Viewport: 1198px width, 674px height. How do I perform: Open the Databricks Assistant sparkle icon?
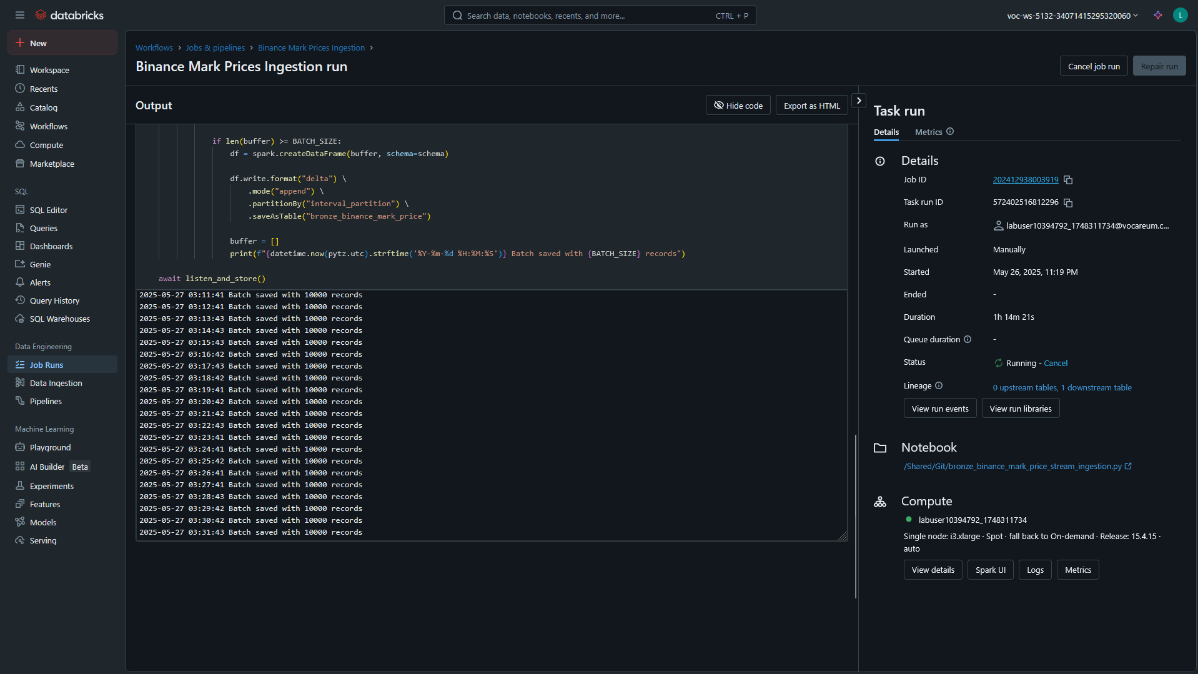pos(1158,15)
